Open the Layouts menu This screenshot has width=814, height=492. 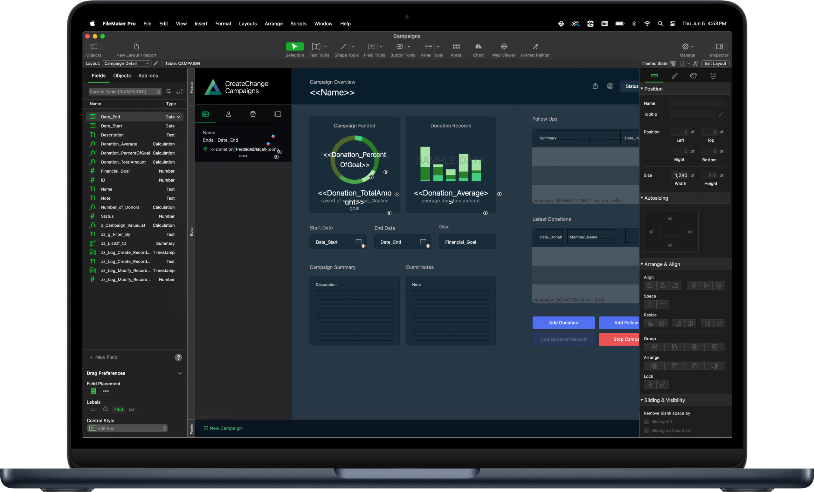click(248, 23)
